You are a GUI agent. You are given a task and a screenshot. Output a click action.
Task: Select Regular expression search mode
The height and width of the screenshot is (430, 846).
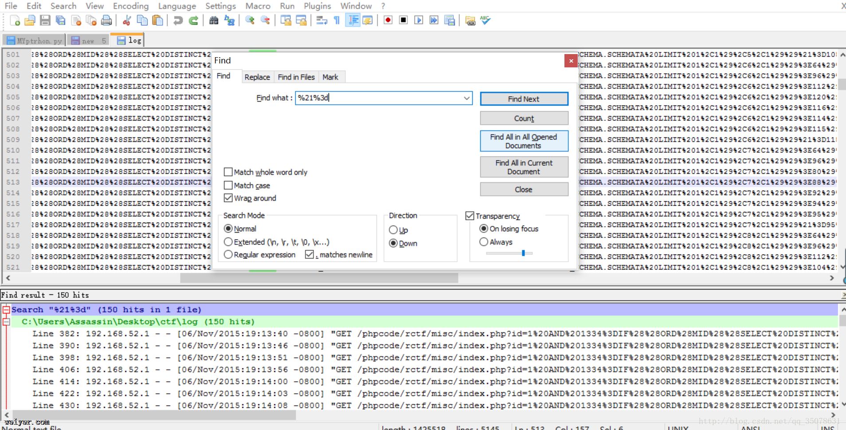[x=260, y=255]
